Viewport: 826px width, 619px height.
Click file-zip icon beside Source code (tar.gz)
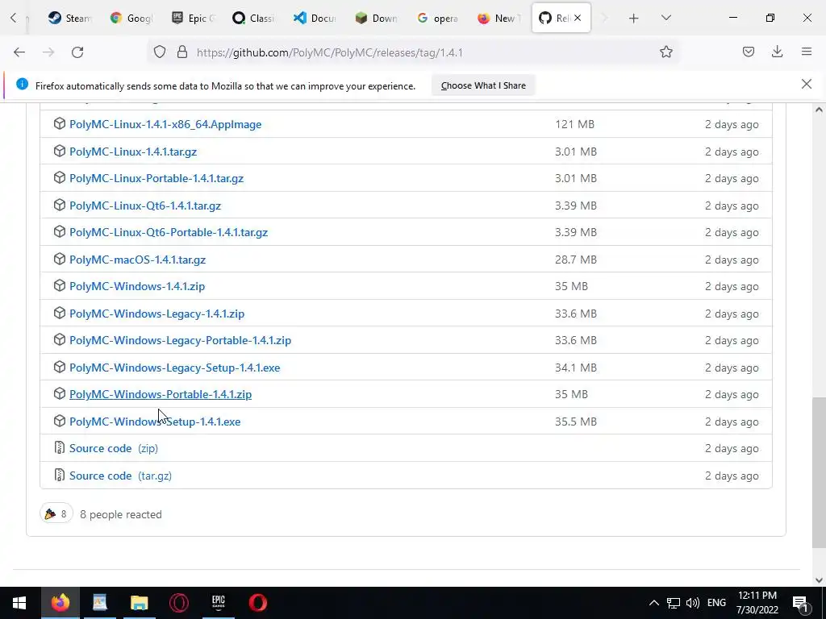(x=60, y=476)
